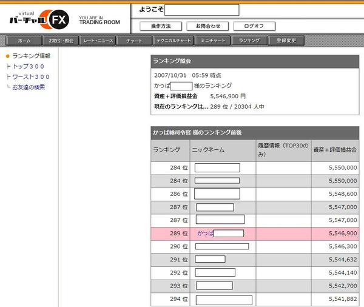Click the YOU ARE IN TRADING ROOM text
This screenshot has width=364, height=307.
[x=99, y=20]
